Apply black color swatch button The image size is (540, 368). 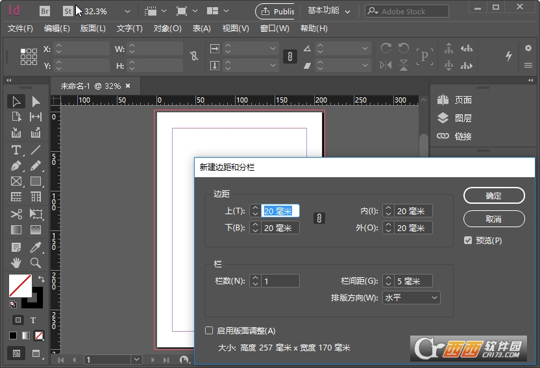tap(13, 336)
